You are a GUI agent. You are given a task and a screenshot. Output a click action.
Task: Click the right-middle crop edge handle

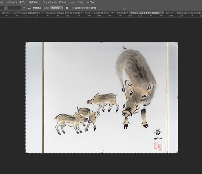tap(178, 98)
